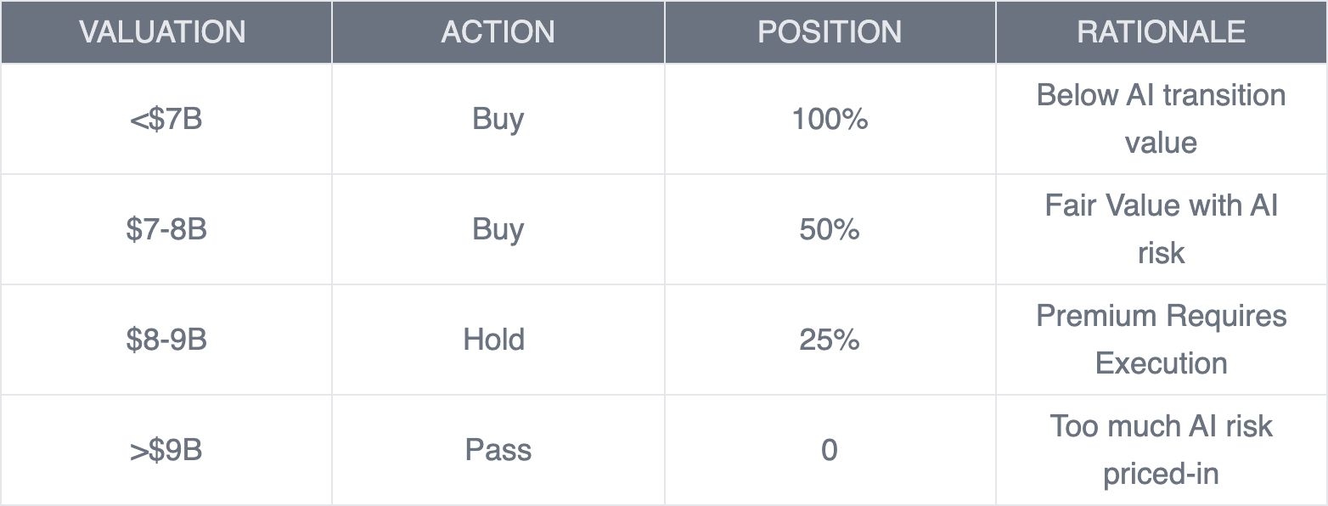The height and width of the screenshot is (506, 1328).
Task: Click 'Fair Value with AI risk' rationale
Action: click(x=1162, y=229)
